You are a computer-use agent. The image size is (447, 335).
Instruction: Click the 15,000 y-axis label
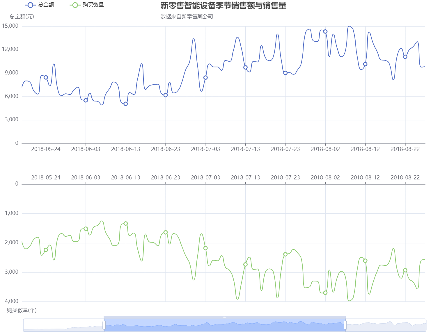(x=10, y=26)
